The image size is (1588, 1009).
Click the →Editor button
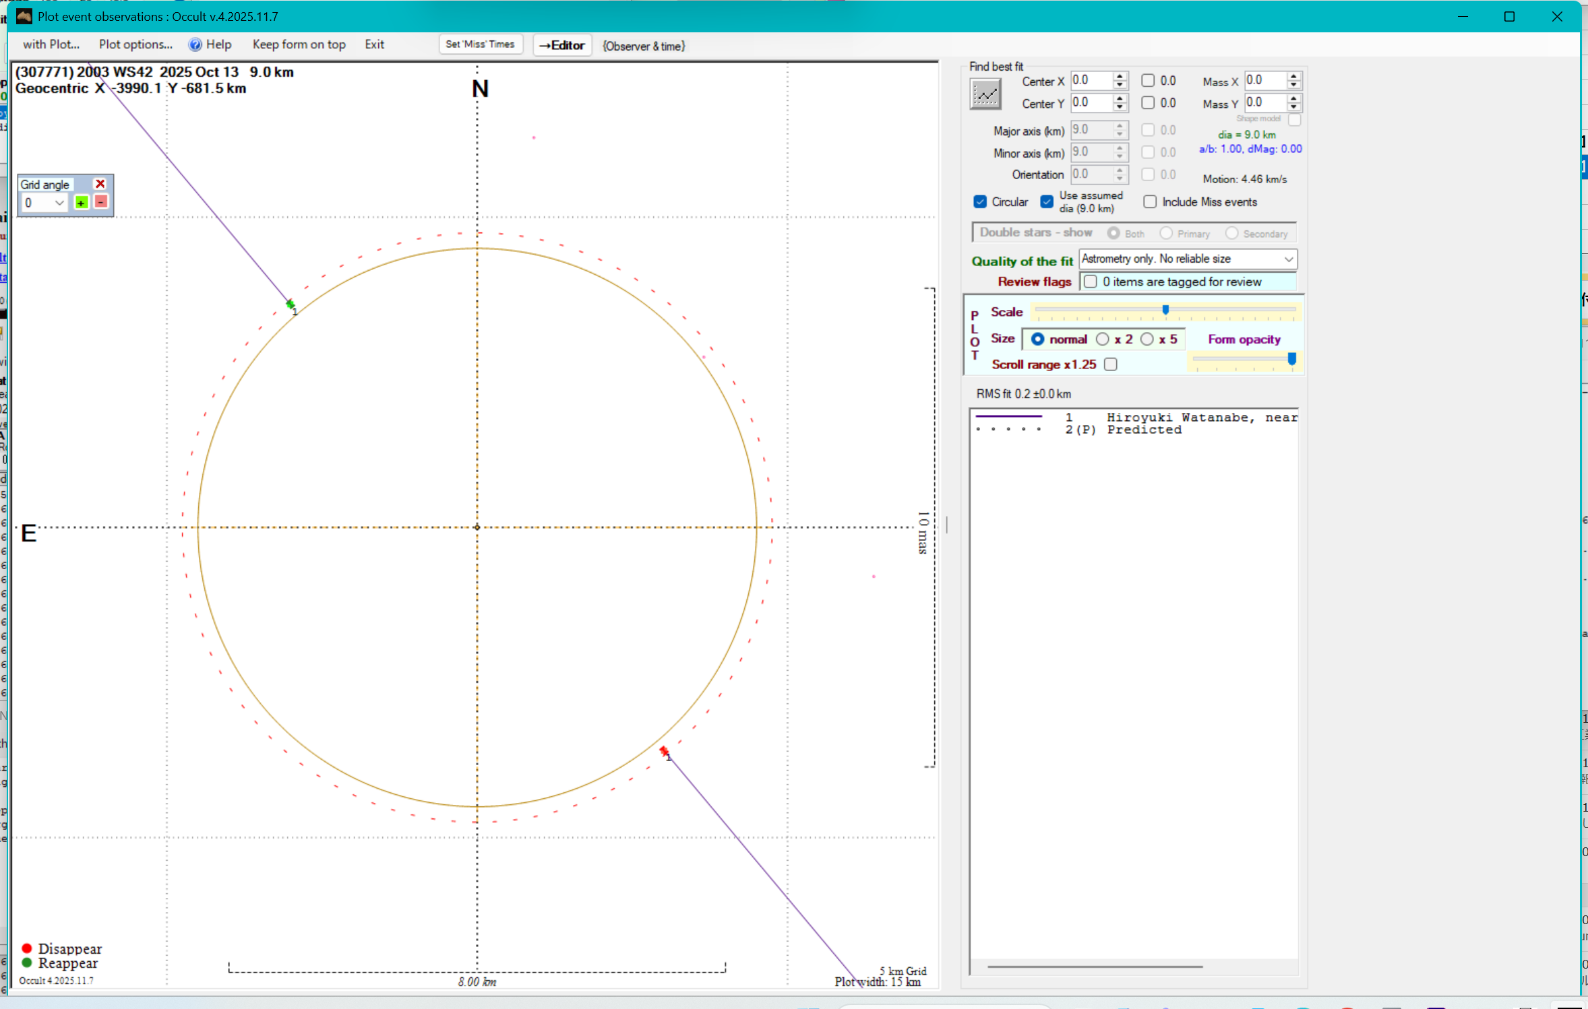(x=562, y=45)
